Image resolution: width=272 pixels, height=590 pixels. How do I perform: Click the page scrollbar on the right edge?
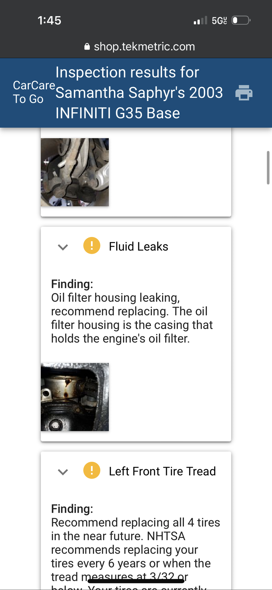268,168
